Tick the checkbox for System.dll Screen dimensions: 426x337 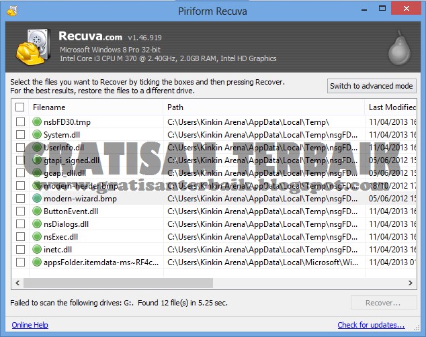click(x=20, y=134)
